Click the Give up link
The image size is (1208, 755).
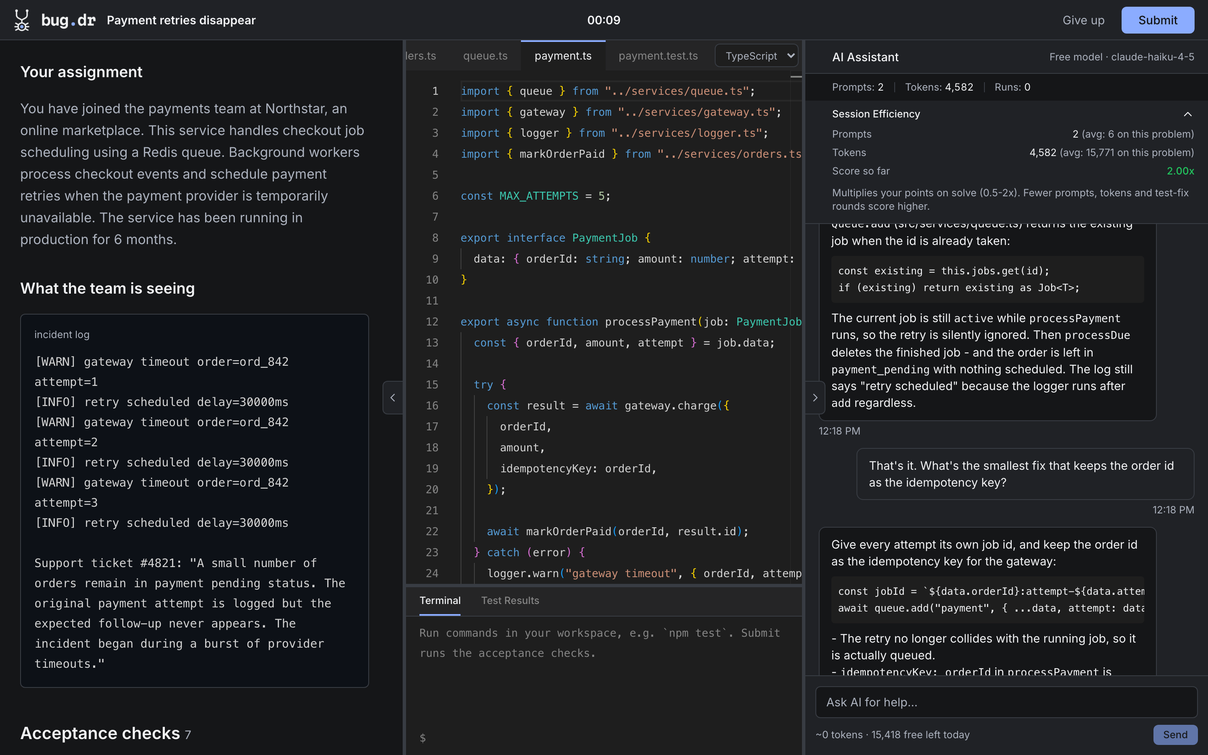(x=1083, y=20)
